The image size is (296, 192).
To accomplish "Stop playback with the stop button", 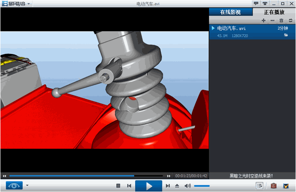I will coord(118,186).
